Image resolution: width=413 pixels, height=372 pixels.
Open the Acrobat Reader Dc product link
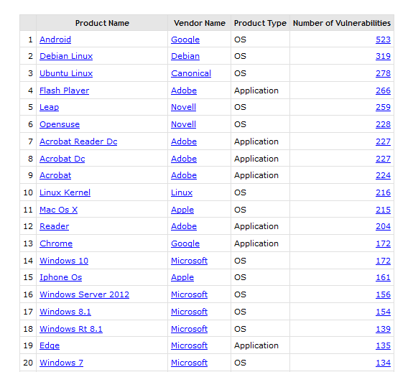click(78, 141)
